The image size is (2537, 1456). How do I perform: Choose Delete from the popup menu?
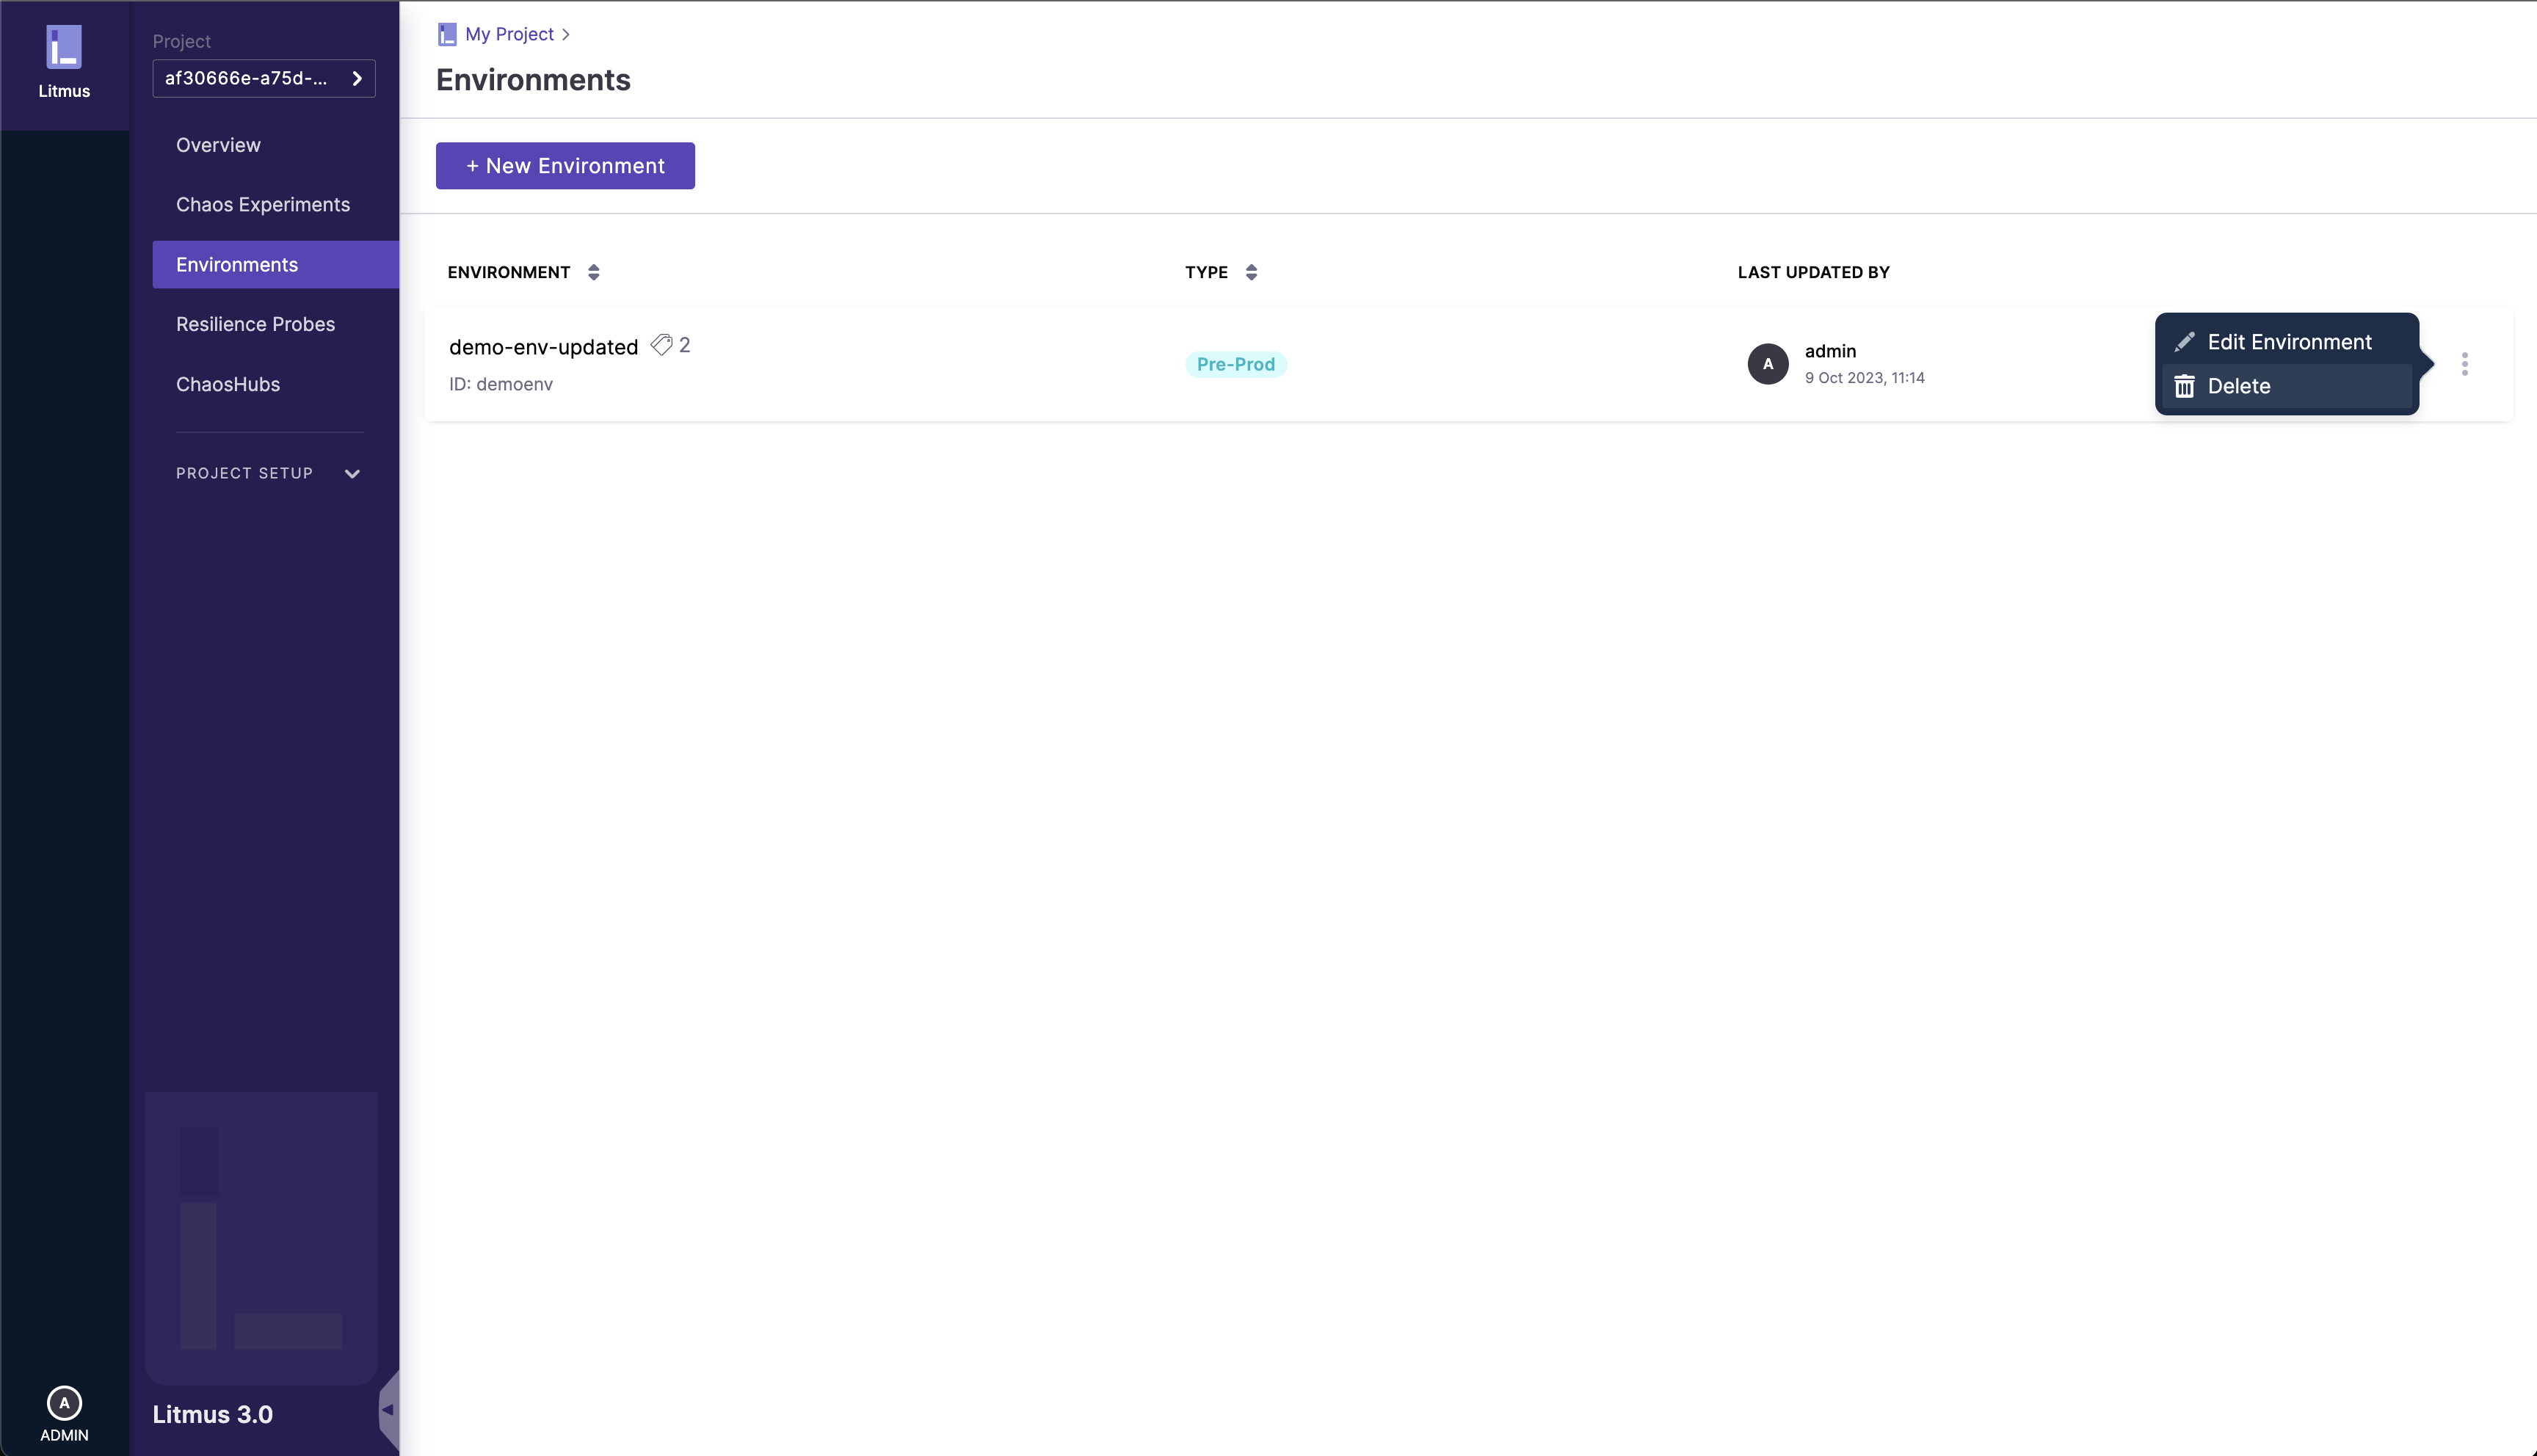pyautogui.click(x=2239, y=387)
